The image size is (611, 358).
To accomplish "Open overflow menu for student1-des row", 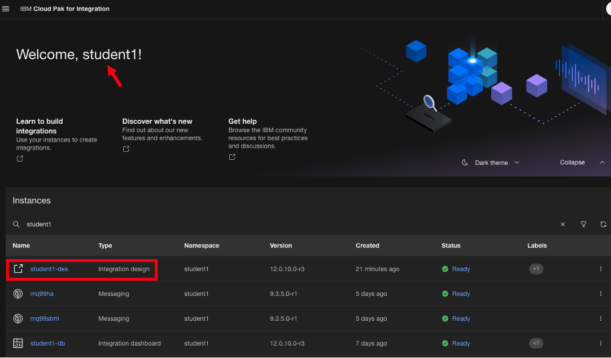I will 600,269.
